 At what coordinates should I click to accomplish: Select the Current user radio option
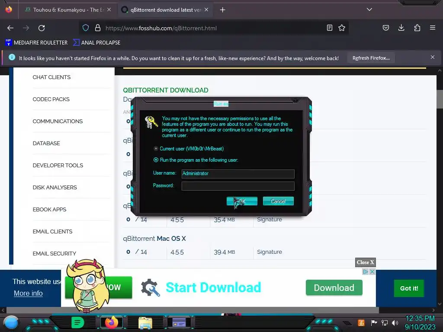(x=156, y=149)
